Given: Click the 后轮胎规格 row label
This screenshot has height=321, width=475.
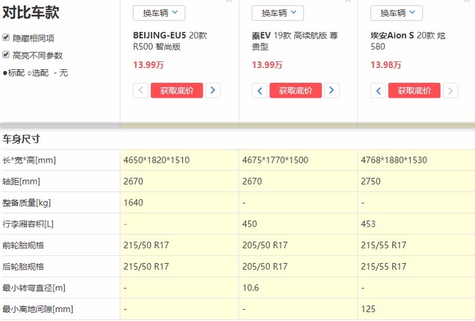Looking at the screenshot, I should click(23, 267).
